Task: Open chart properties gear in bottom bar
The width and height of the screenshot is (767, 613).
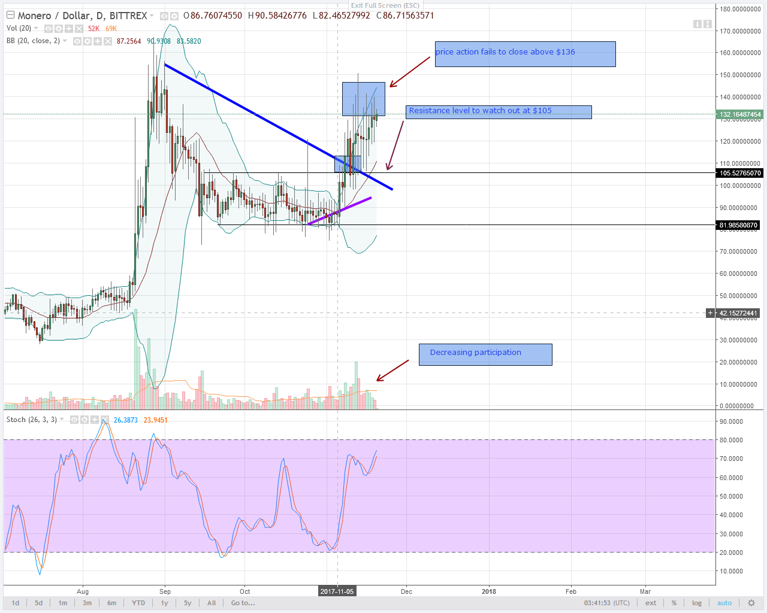Action: (x=751, y=603)
